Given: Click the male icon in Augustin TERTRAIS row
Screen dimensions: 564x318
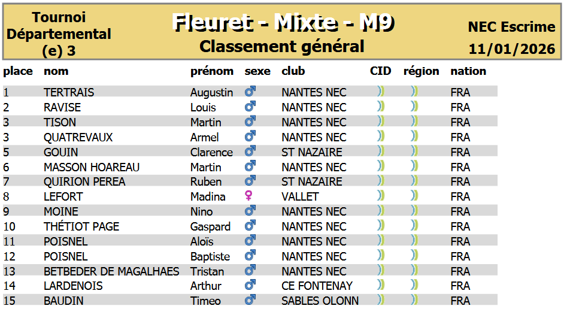Looking at the screenshot, I should coord(250,92).
